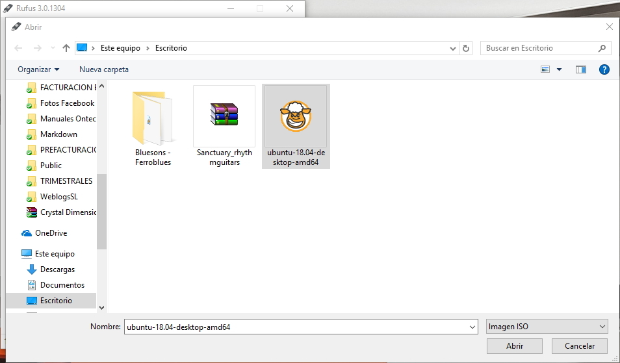This screenshot has width=620, height=363.
Task: Select the PREFACTURACION folder
Action: pos(61,150)
